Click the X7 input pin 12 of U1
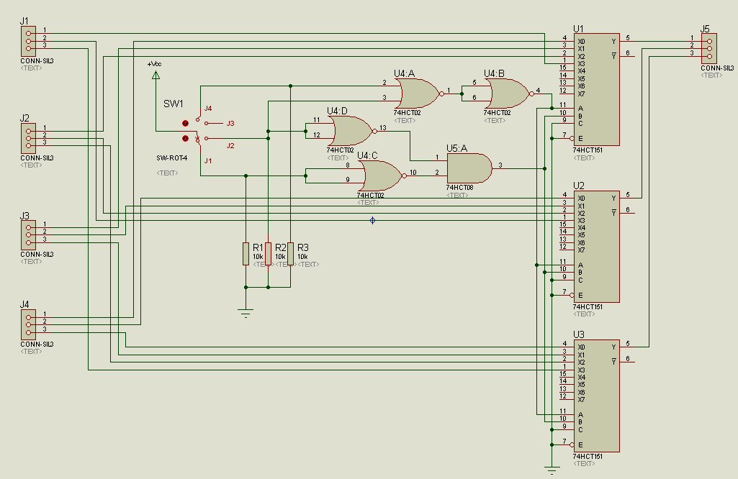This screenshot has width=738, height=479. (567, 93)
